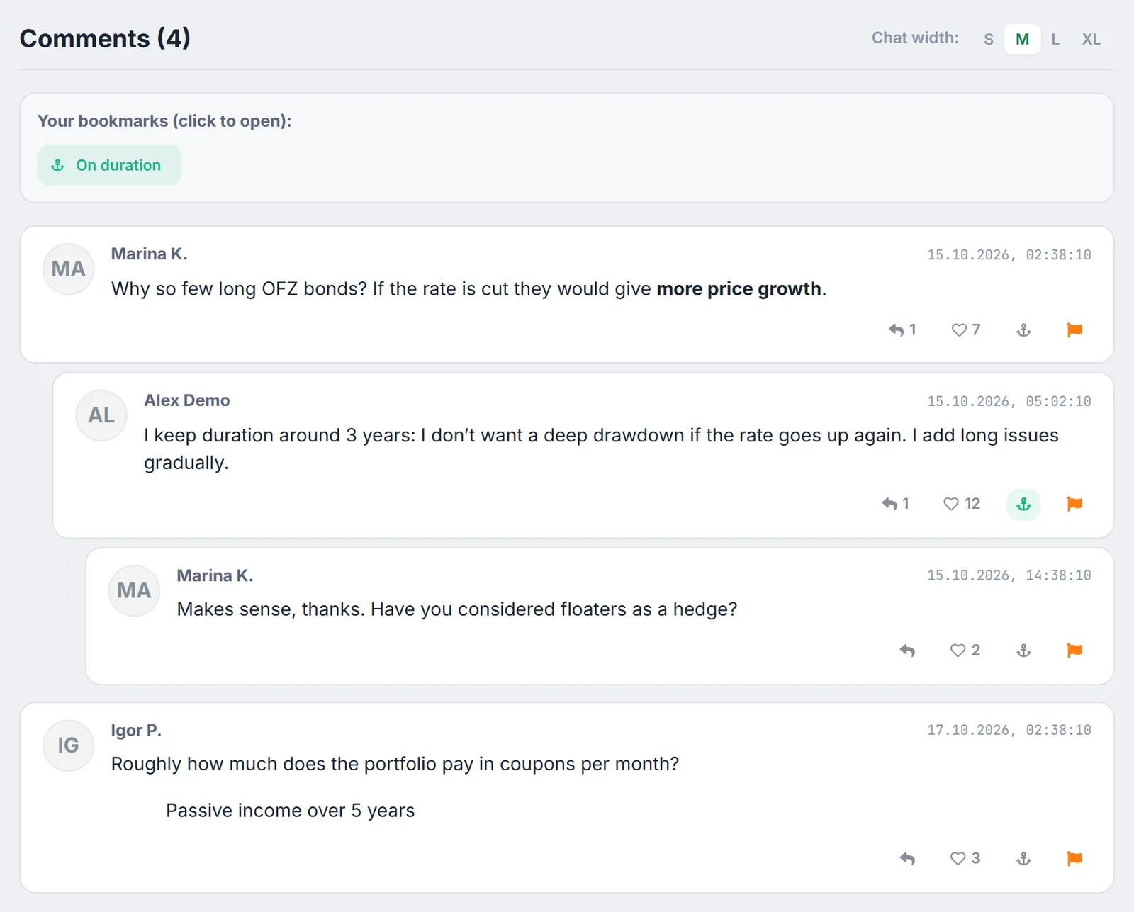The height and width of the screenshot is (912, 1134).
Task: Bookmark Marina's comment about long OFZ bonds
Action: coord(1023,330)
